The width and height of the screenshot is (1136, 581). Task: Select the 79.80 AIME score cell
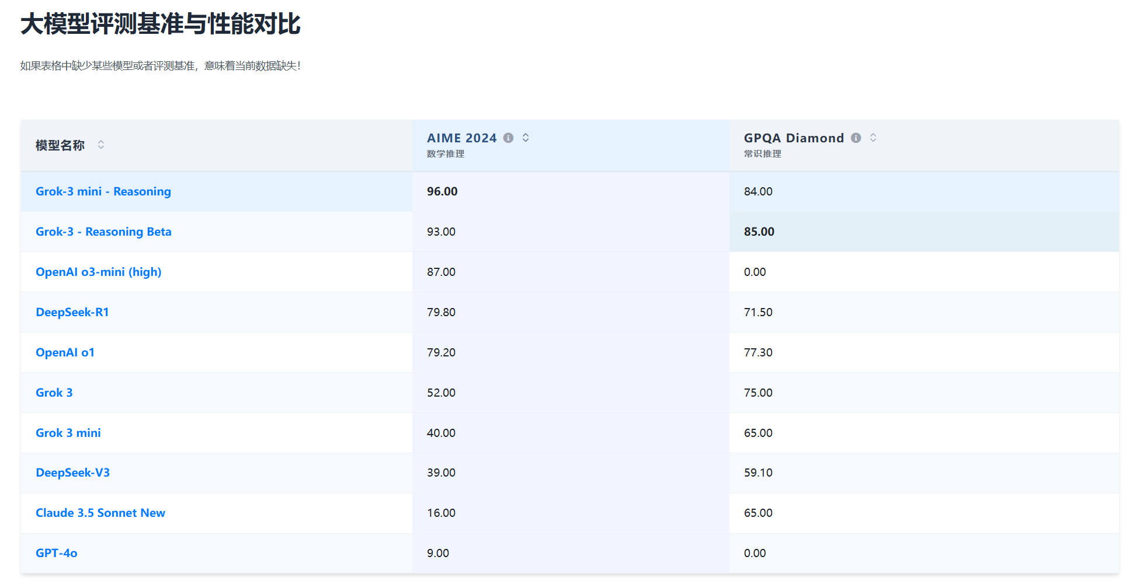(571, 312)
